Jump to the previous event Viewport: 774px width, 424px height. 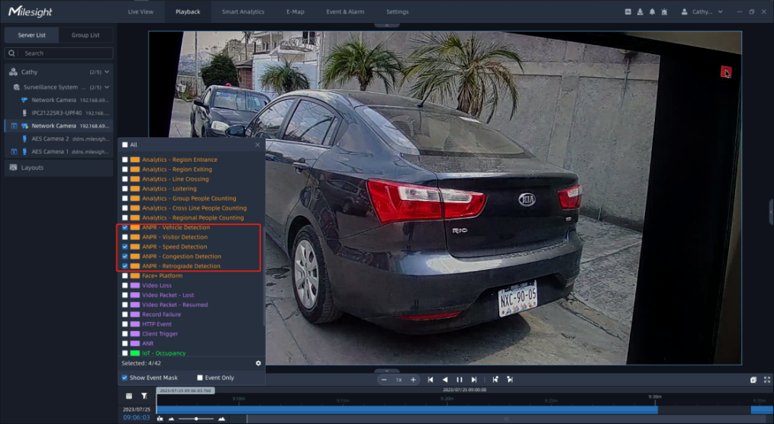(x=495, y=380)
